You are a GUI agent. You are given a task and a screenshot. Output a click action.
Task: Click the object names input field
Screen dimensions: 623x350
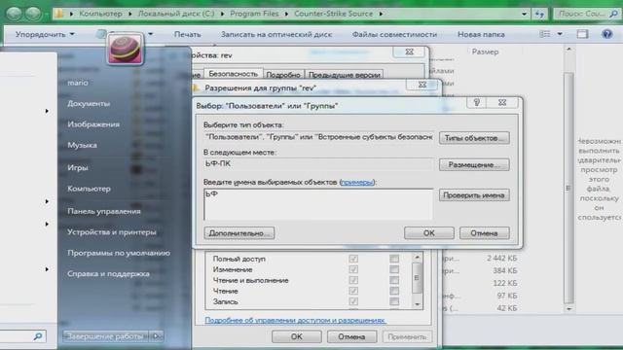click(x=318, y=204)
